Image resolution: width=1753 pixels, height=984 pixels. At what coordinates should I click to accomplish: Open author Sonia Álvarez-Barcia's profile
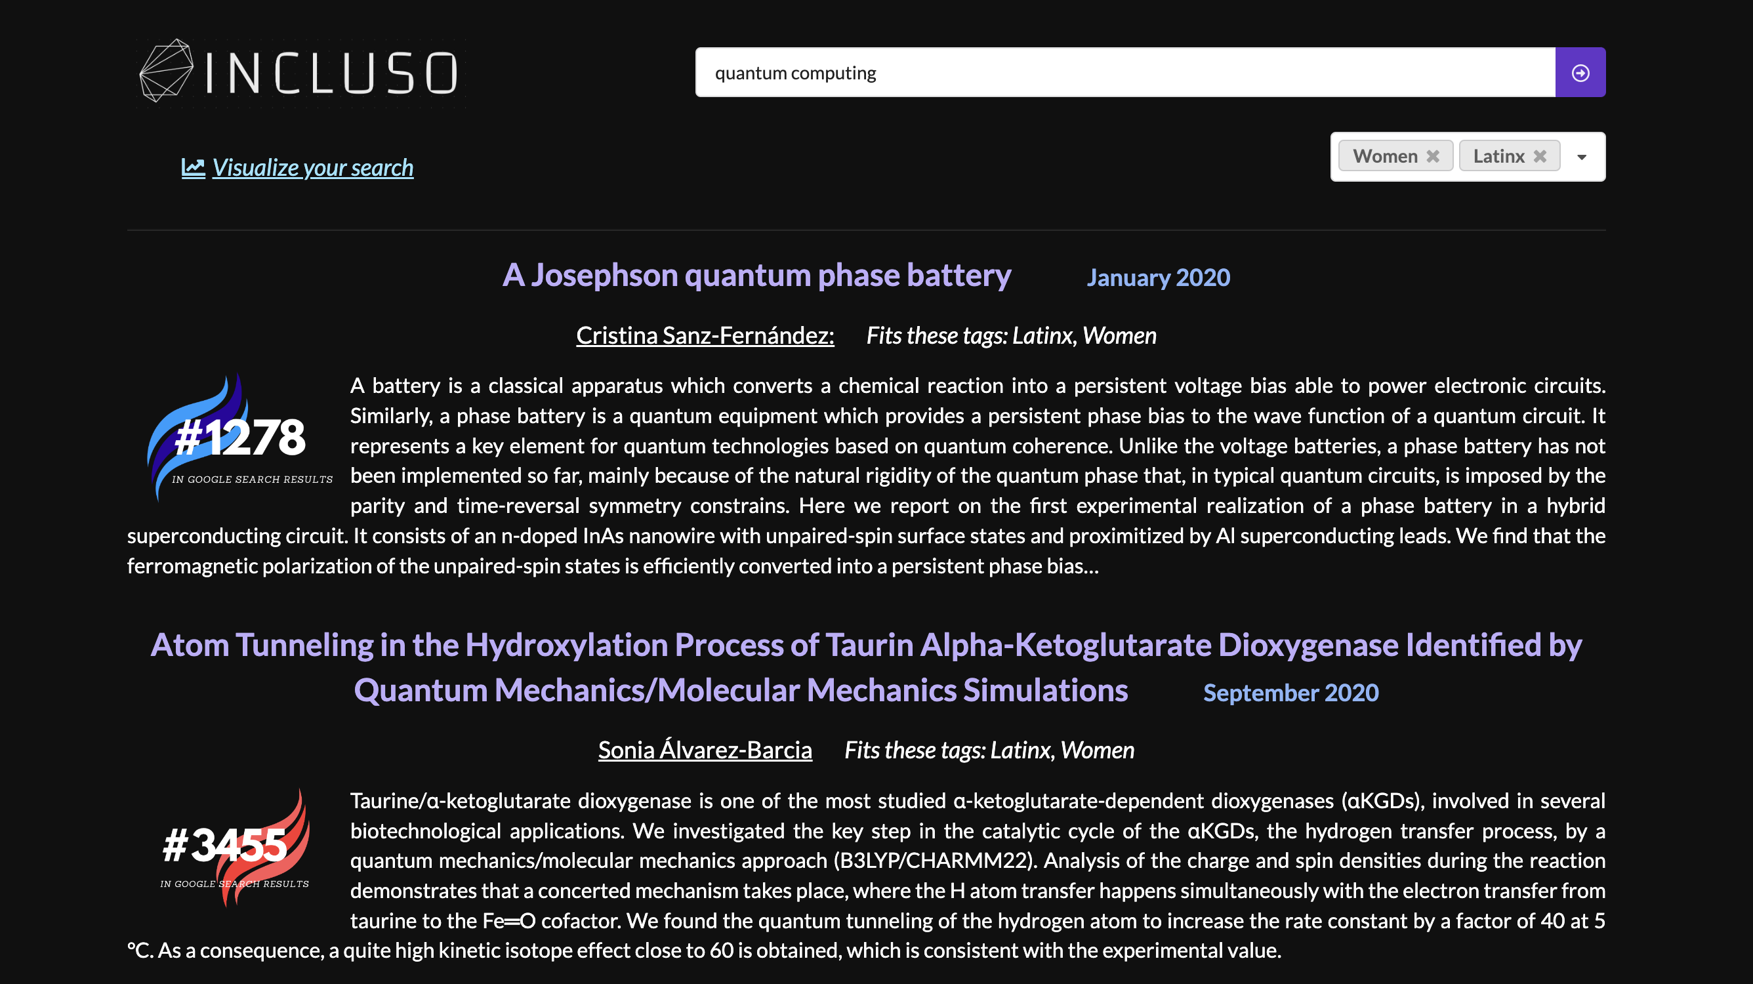[x=705, y=750]
